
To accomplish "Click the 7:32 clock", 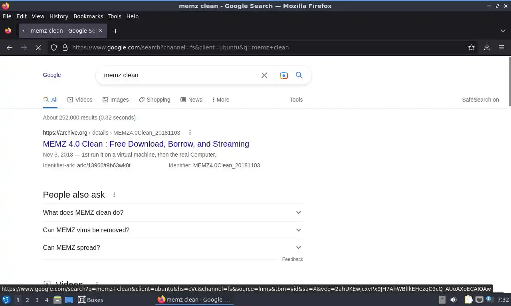I will point(503,300).
